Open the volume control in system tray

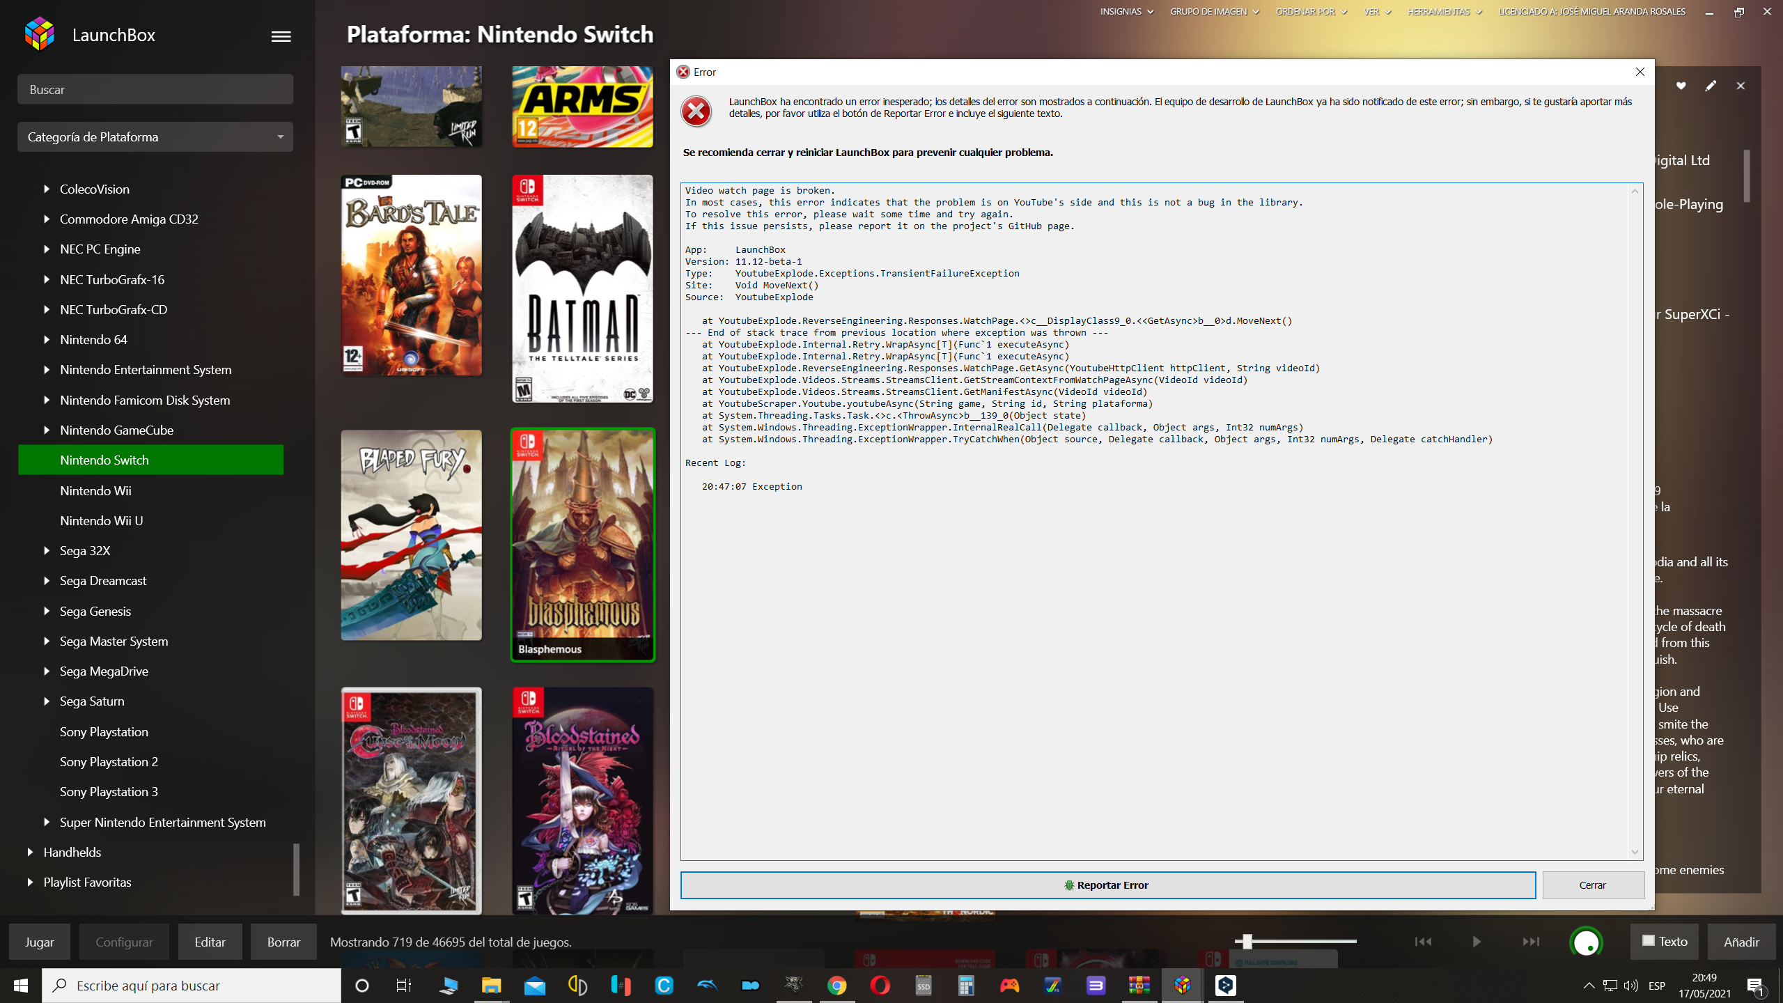(x=1630, y=986)
